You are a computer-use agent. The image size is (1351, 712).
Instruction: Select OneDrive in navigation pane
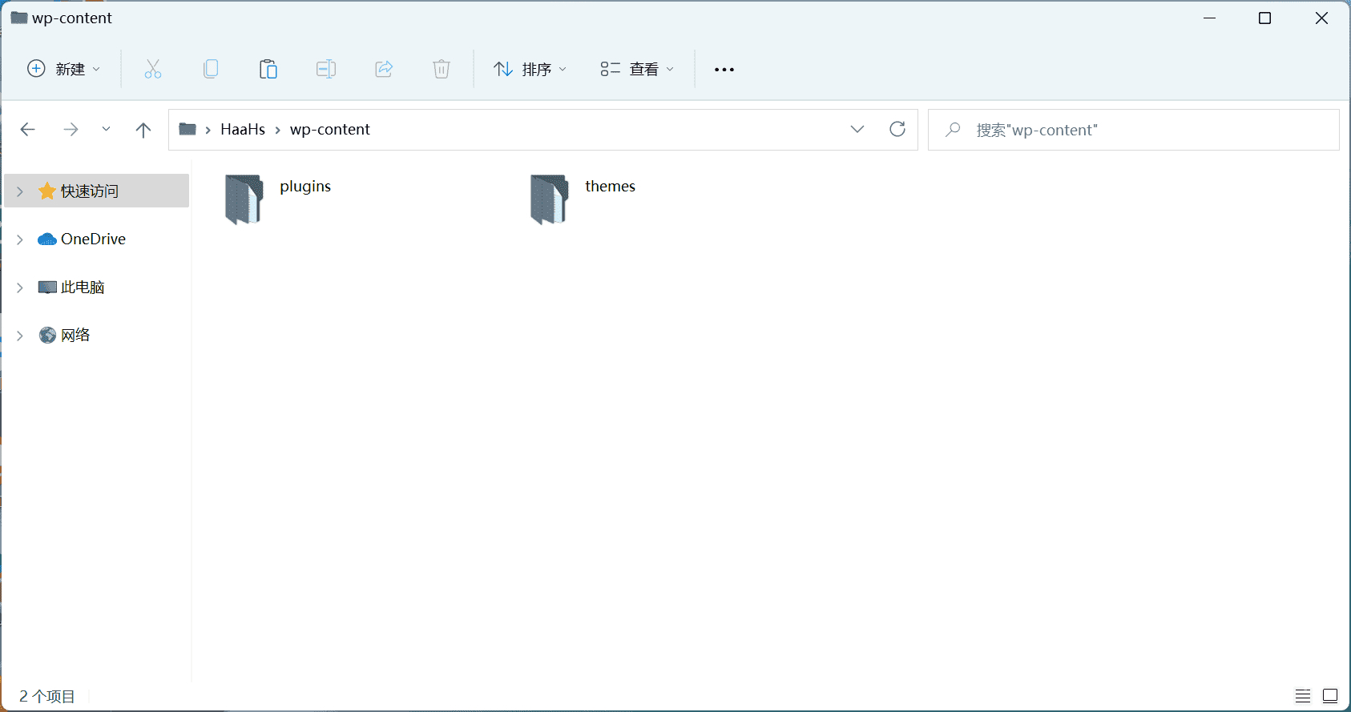pos(93,239)
